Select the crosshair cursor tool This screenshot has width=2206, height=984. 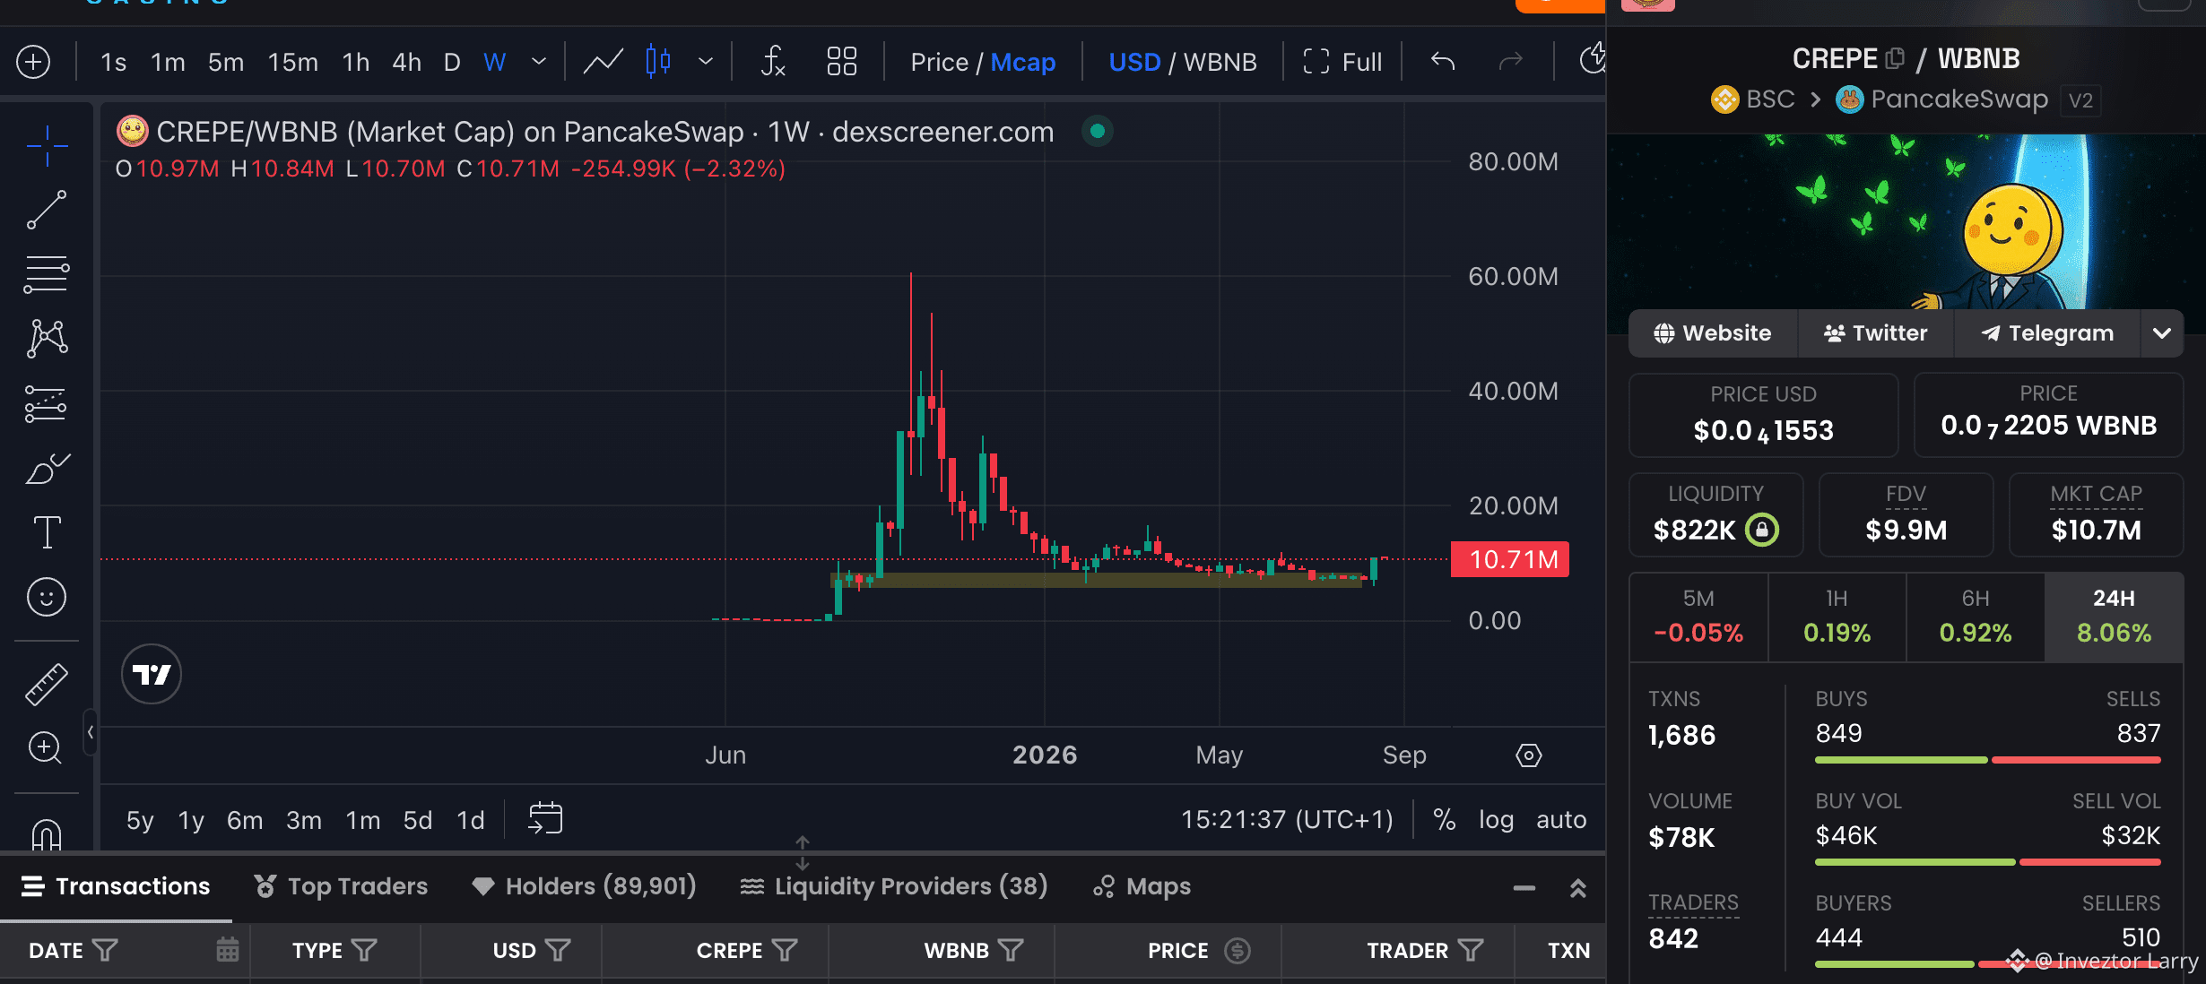(47, 146)
